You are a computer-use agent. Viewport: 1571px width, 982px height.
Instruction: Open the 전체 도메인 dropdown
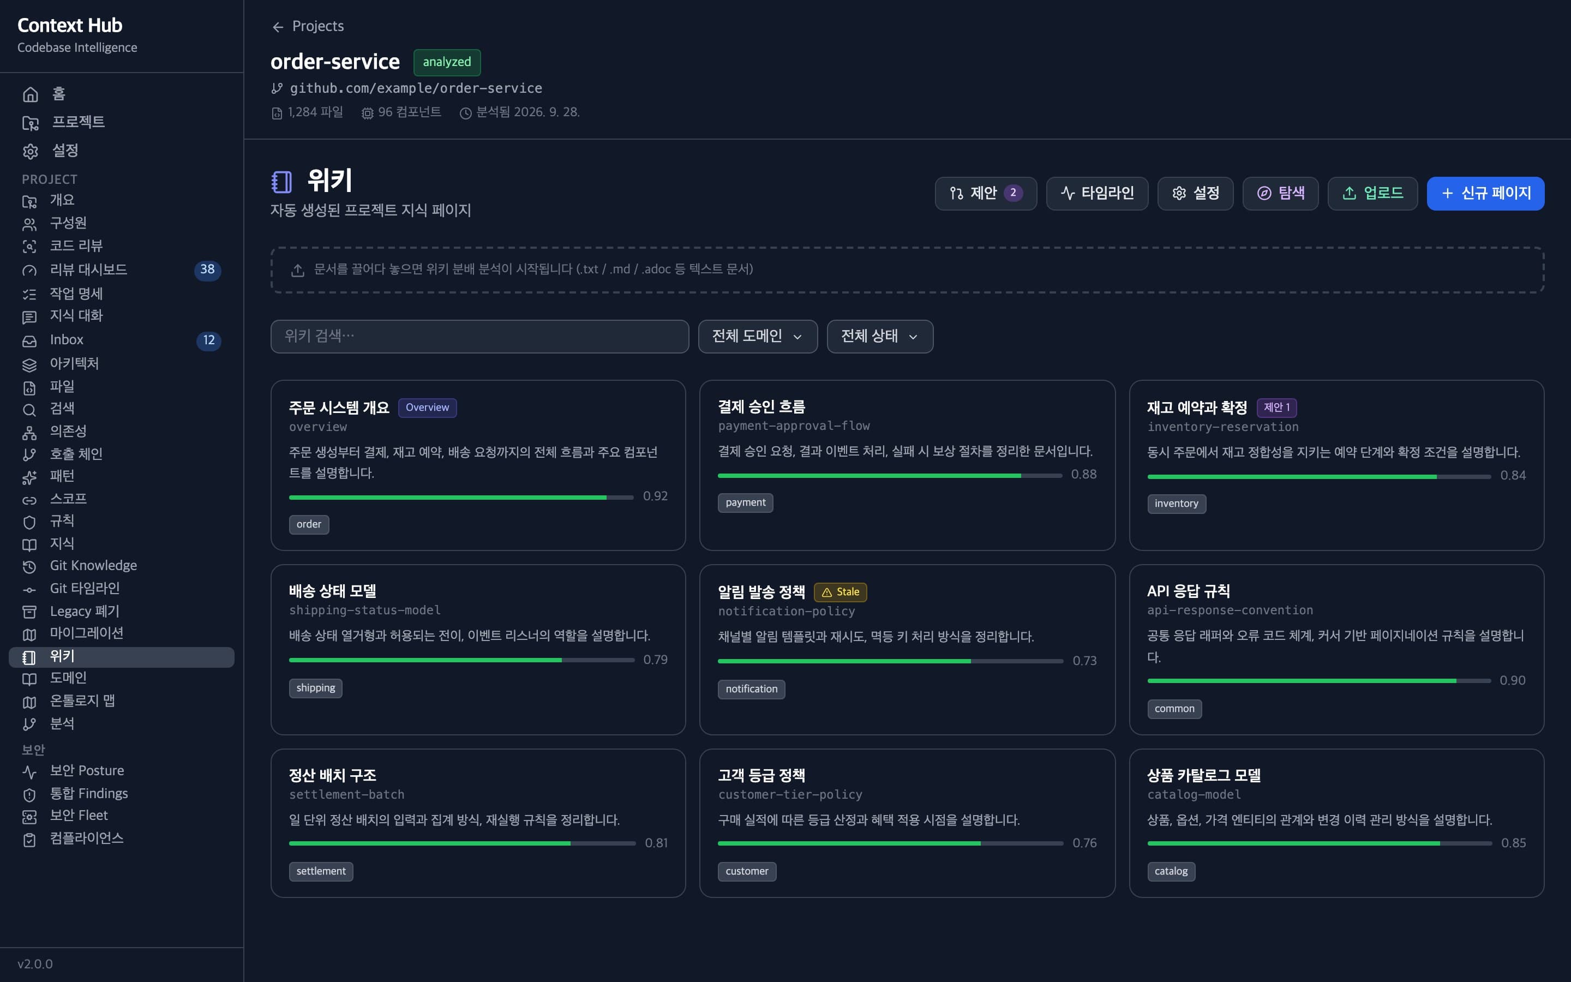pyautogui.click(x=758, y=337)
